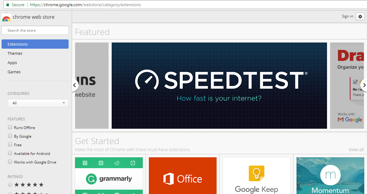Click 'How fast is your internet?' text
This screenshot has width=367, height=194.
[219, 98]
